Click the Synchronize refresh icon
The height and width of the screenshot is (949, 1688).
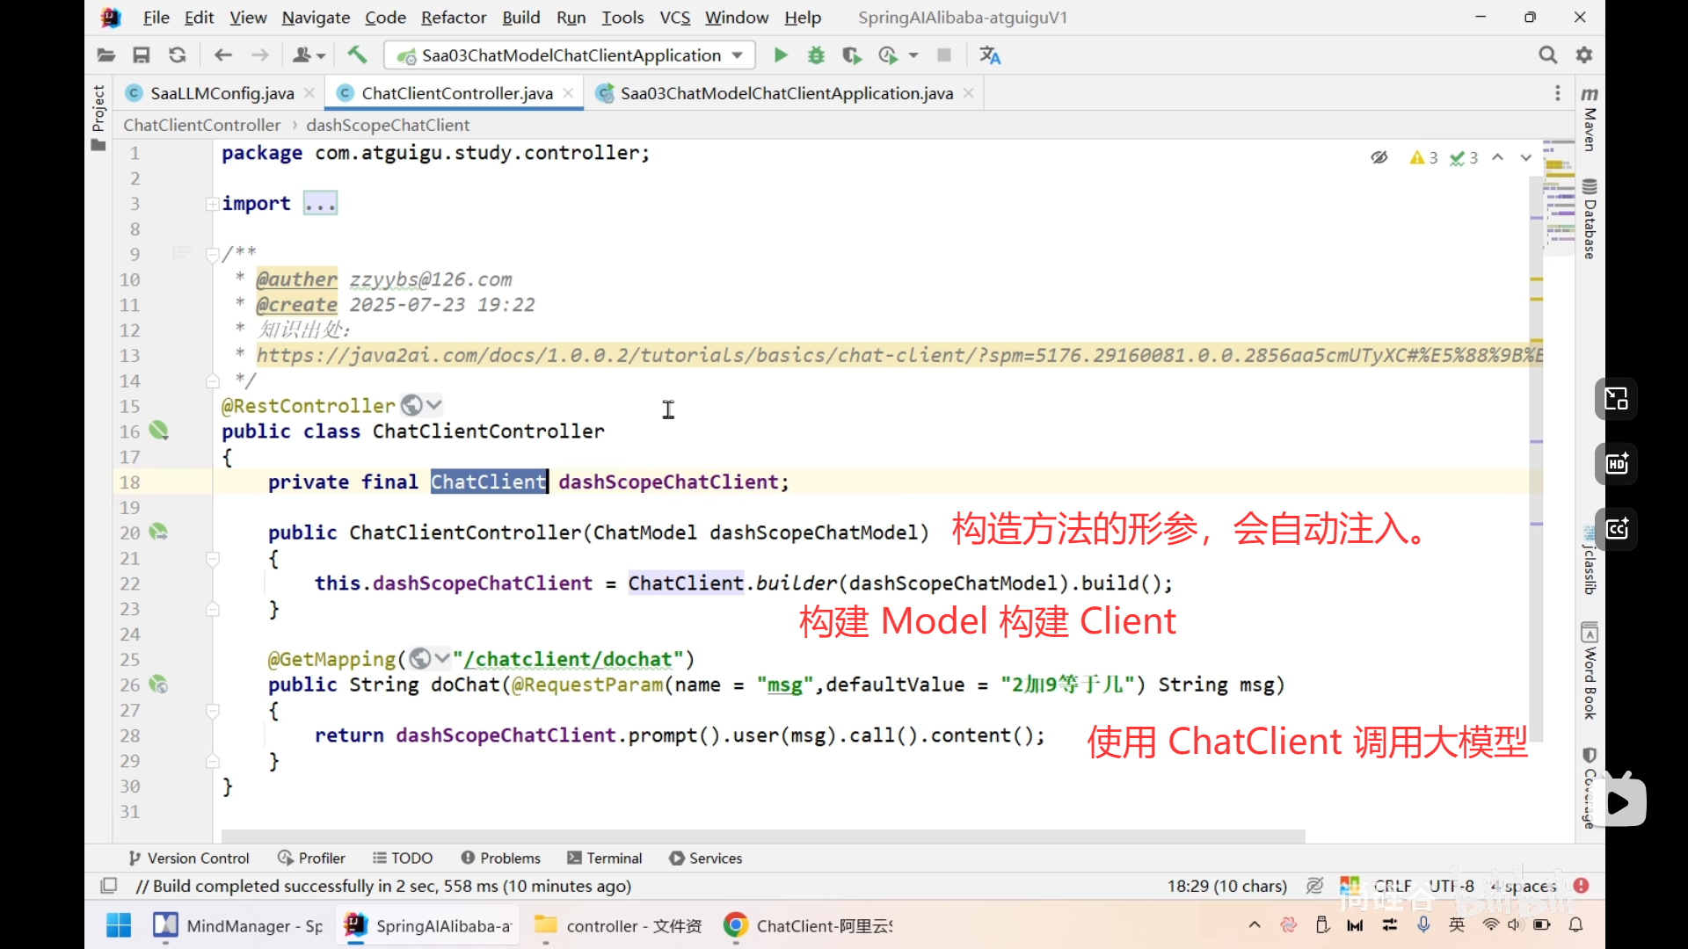(177, 55)
